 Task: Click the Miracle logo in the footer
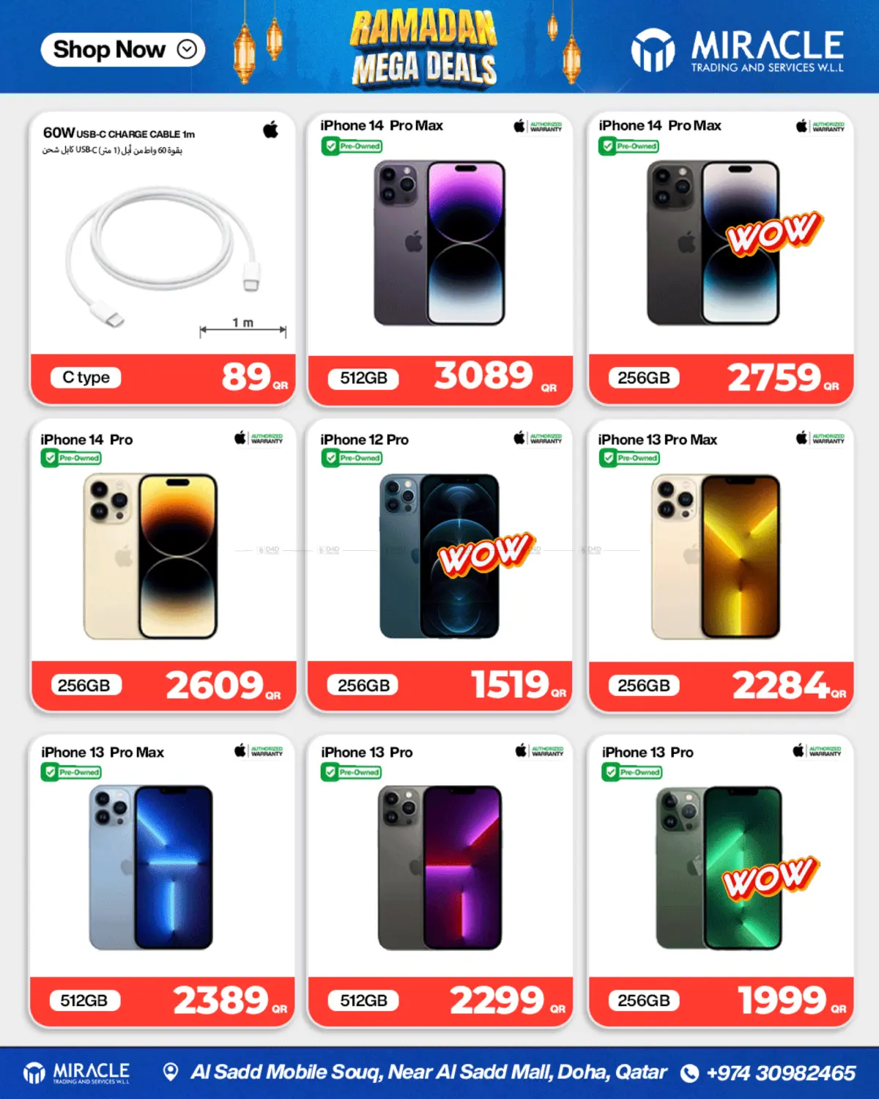[77, 1073]
